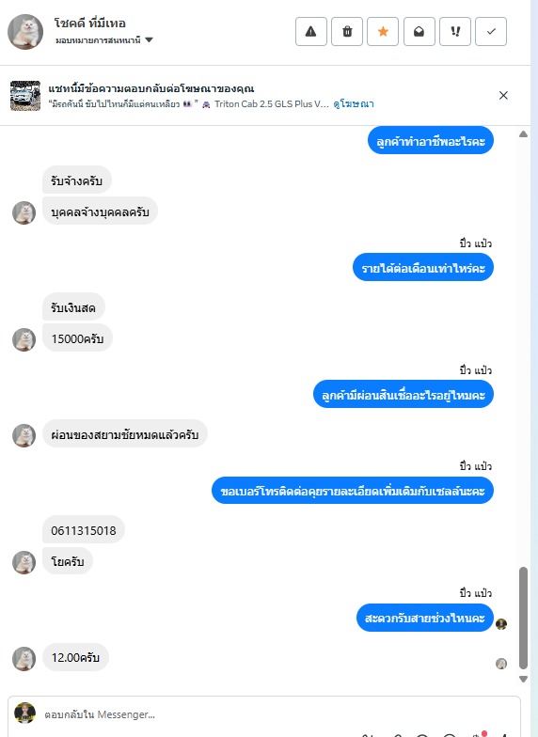Open the มอบหมายการสนทนา assignment dropdown
Screen dimensions: 538x737
coord(103,40)
